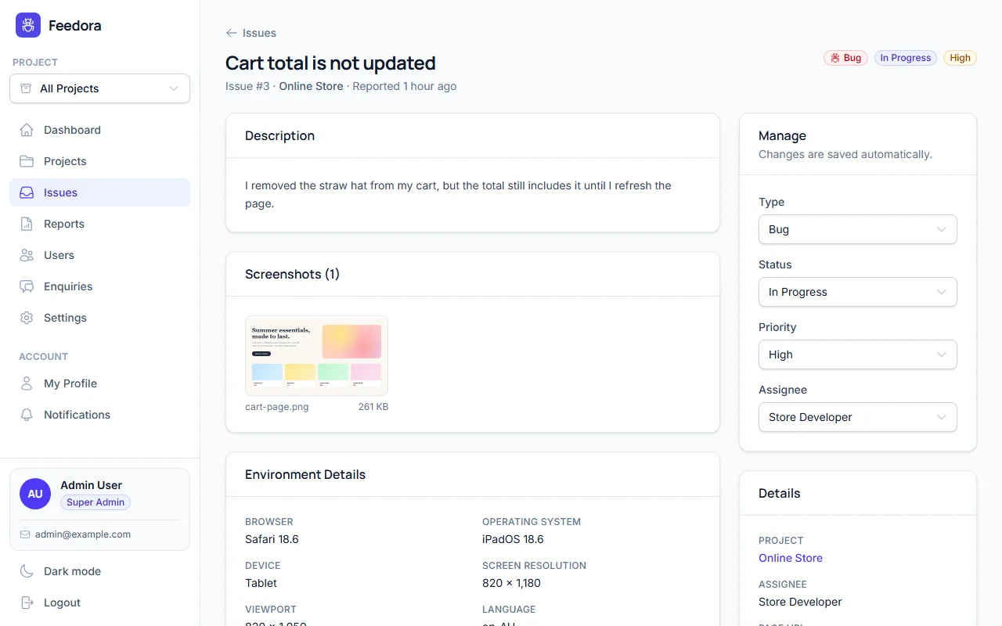The width and height of the screenshot is (1002, 626).
Task: Click the Users people icon
Action: point(27,255)
